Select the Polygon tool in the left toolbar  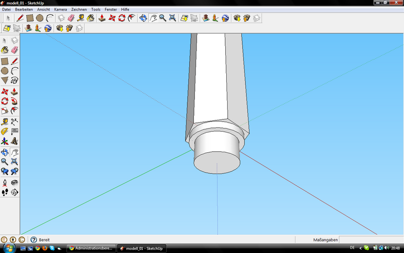point(5,80)
